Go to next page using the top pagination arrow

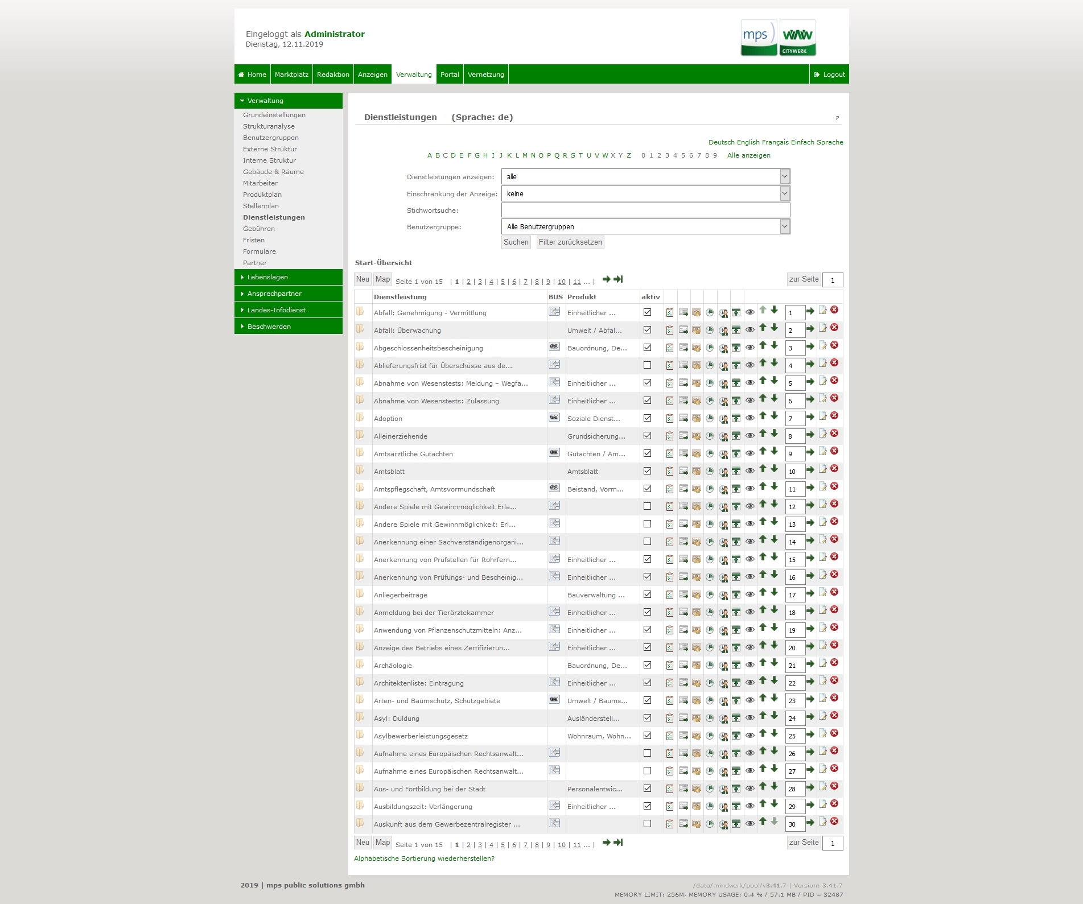(606, 279)
